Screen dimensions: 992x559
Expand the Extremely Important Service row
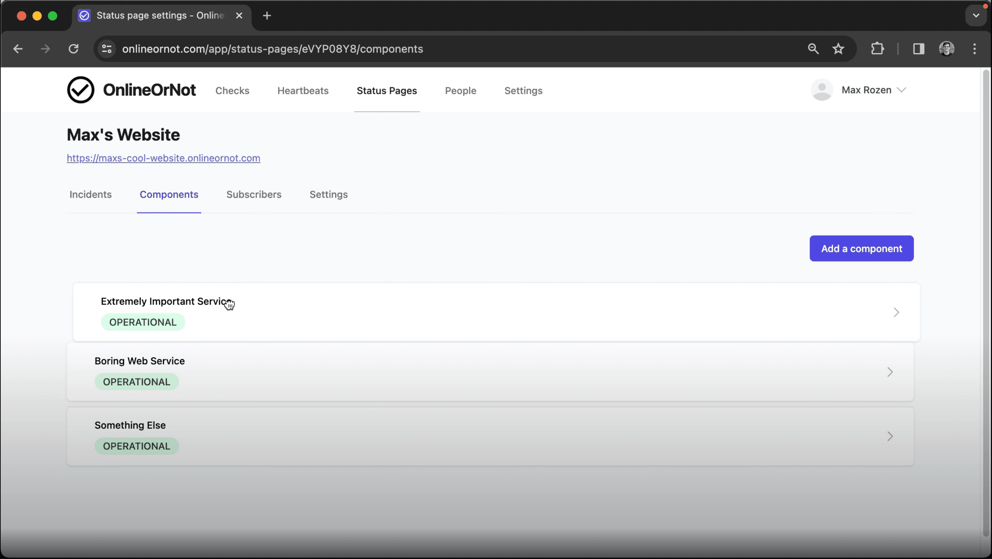[896, 312]
